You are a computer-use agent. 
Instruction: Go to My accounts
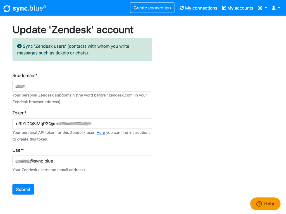pyautogui.click(x=240, y=8)
